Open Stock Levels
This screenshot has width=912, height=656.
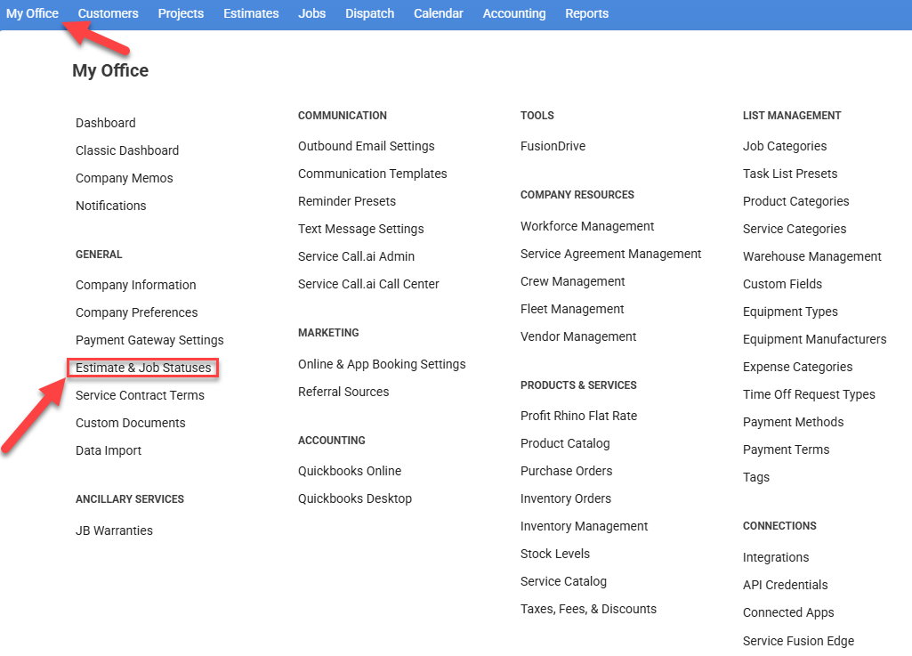pyautogui.click(x=555, y=554)
